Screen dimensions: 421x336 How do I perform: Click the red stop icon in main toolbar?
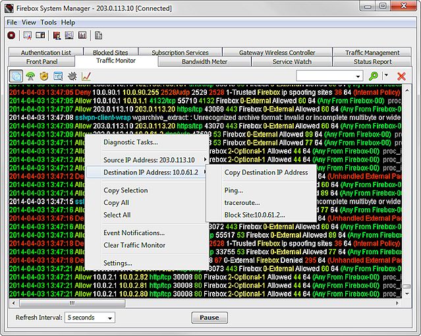point(11,36)
